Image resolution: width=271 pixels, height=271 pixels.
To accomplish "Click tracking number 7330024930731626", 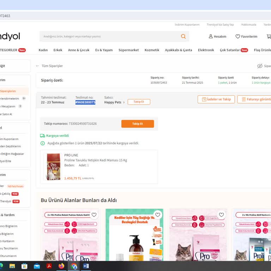I will point(83,124).
